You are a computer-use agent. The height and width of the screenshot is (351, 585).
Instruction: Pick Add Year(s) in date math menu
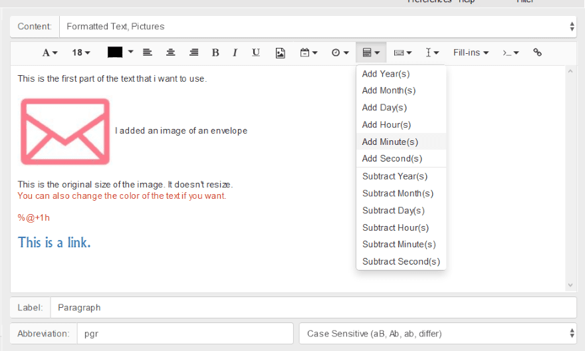point(386,74)
